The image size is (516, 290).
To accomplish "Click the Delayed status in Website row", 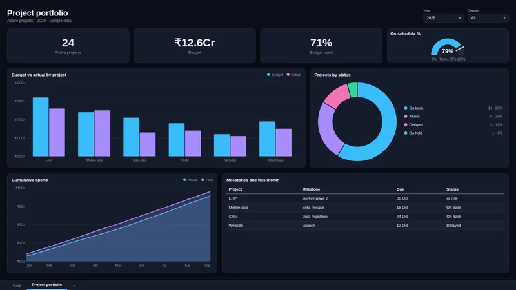I will (453, 226).
